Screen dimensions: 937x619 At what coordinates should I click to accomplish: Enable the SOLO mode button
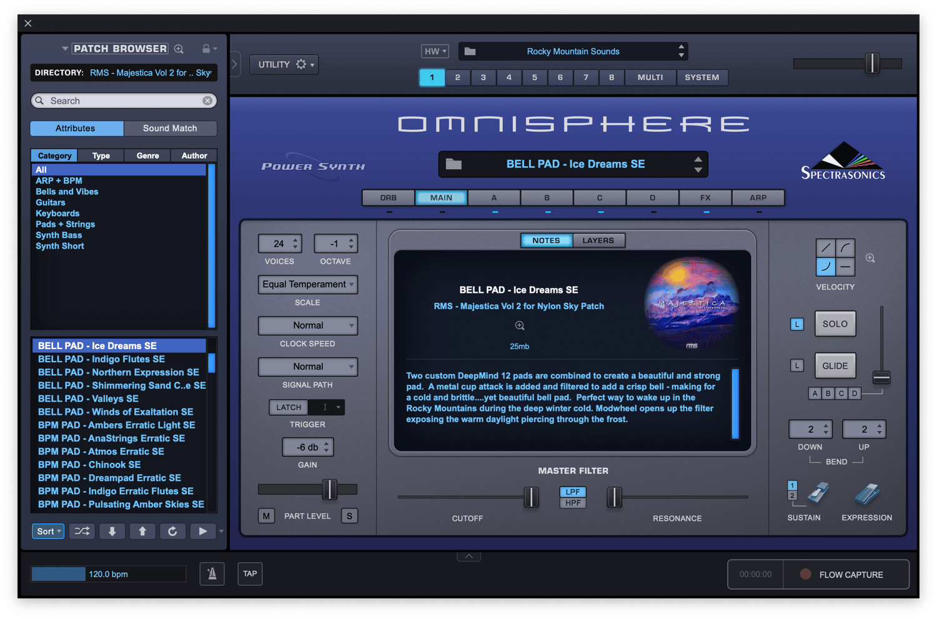point(835,324)
